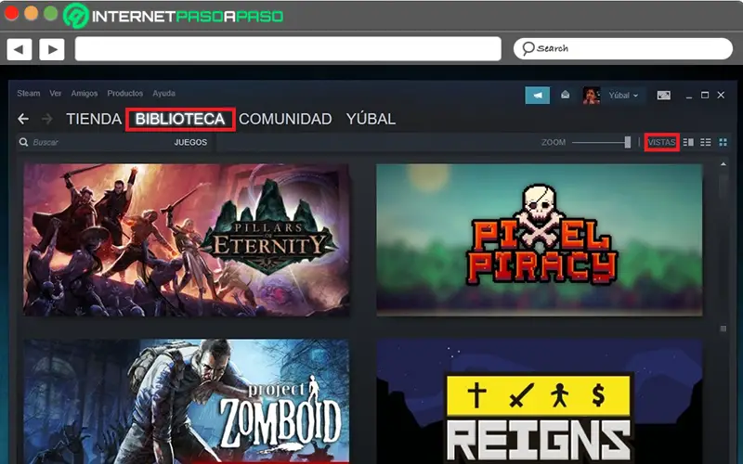
Task: Enter Big Picture mode icon
Action: click(x=663, y=96)
